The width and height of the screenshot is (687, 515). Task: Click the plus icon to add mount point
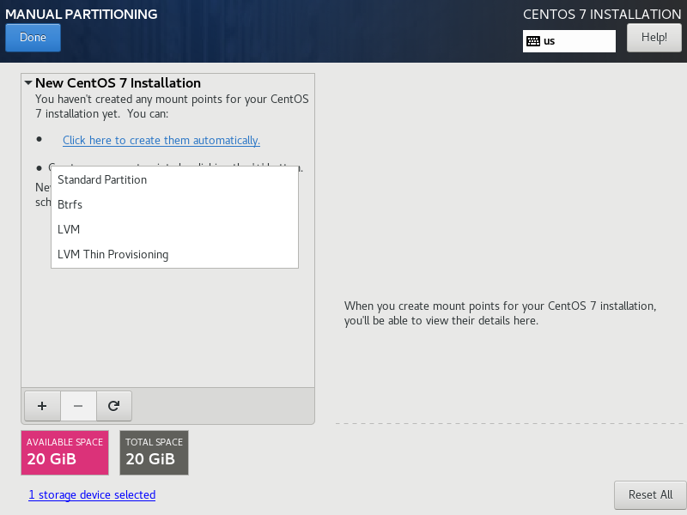tap(42, 406)
